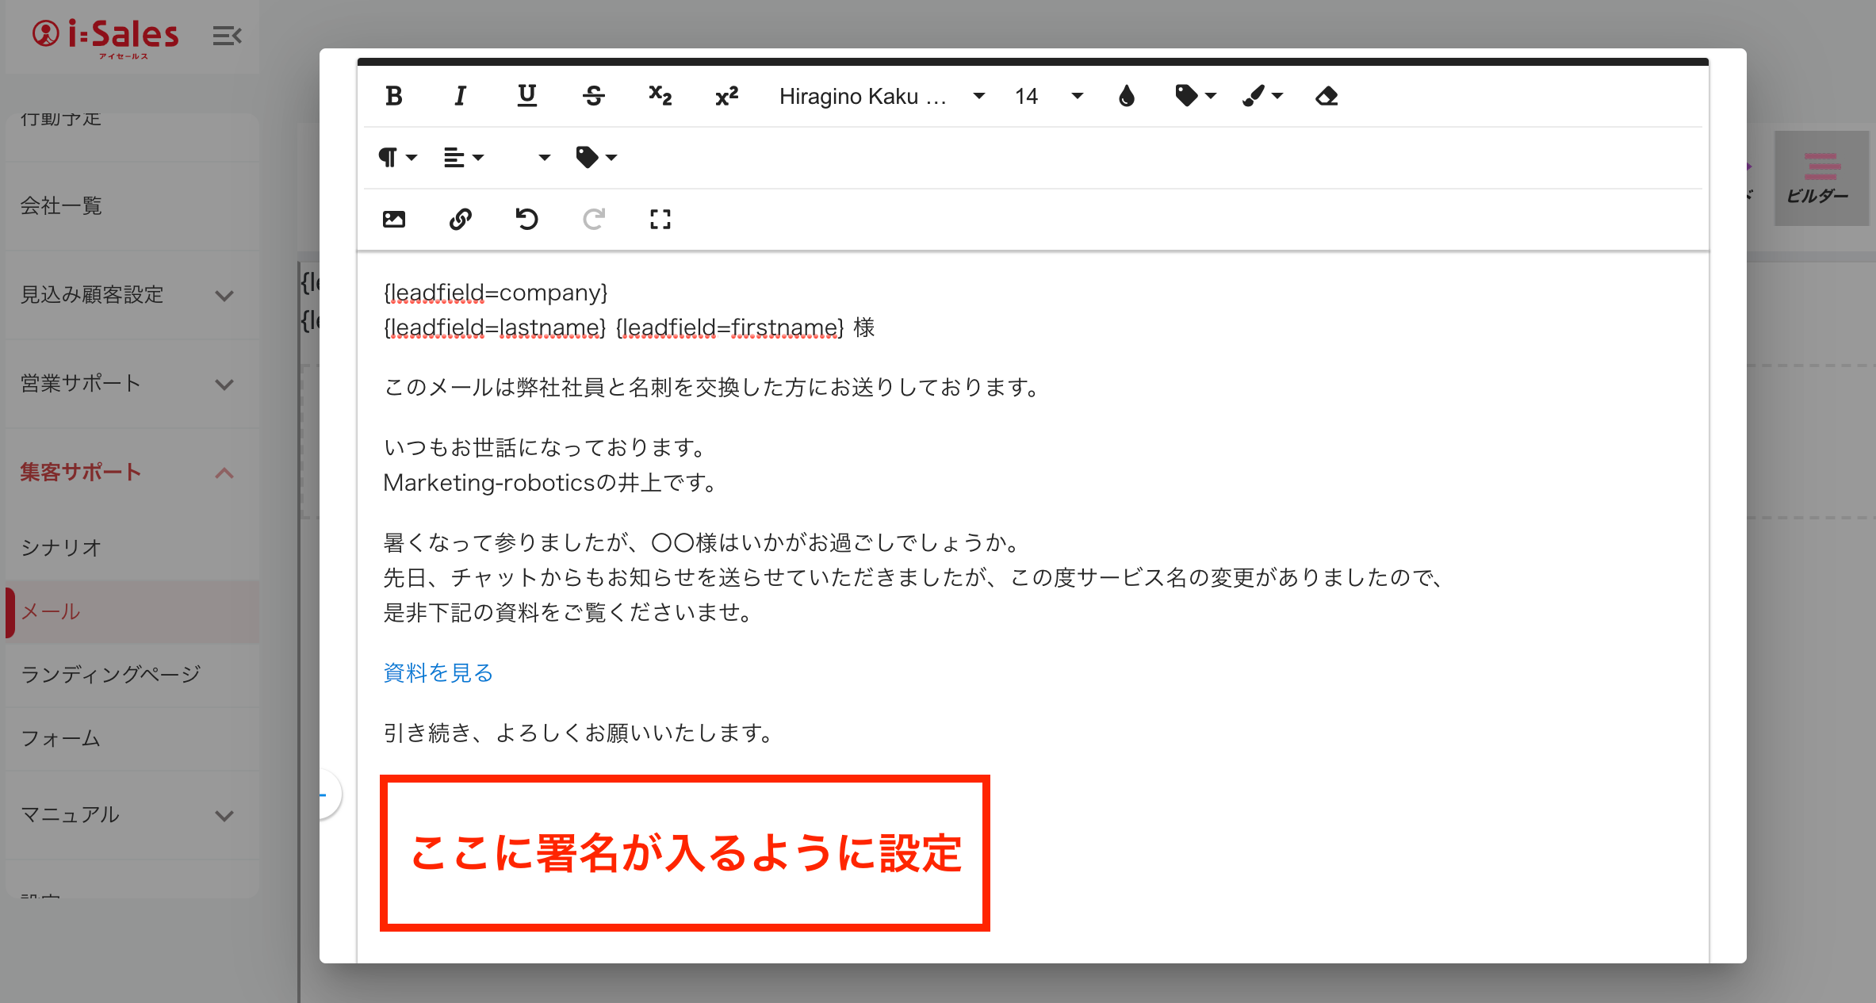Open the paragraph format dropdown
1876x1003 pixels.
click(x=397, y=157)
